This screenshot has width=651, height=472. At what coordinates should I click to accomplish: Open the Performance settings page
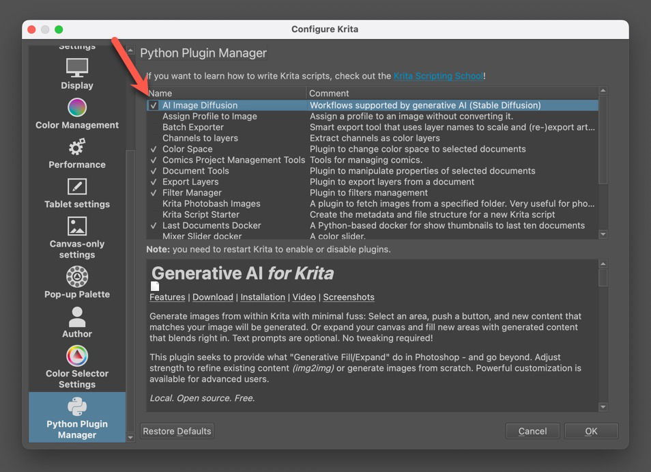(76, 154)
